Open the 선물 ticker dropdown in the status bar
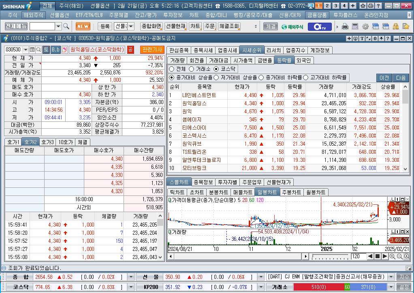 tap(261, 277)
